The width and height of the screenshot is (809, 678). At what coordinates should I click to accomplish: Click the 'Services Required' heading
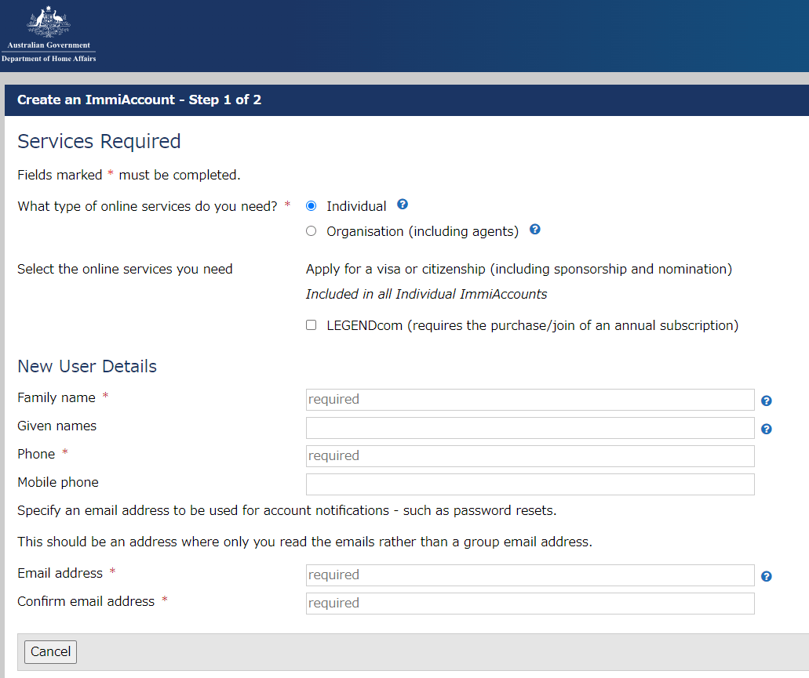pyautogui.click(x=99, y=141)
